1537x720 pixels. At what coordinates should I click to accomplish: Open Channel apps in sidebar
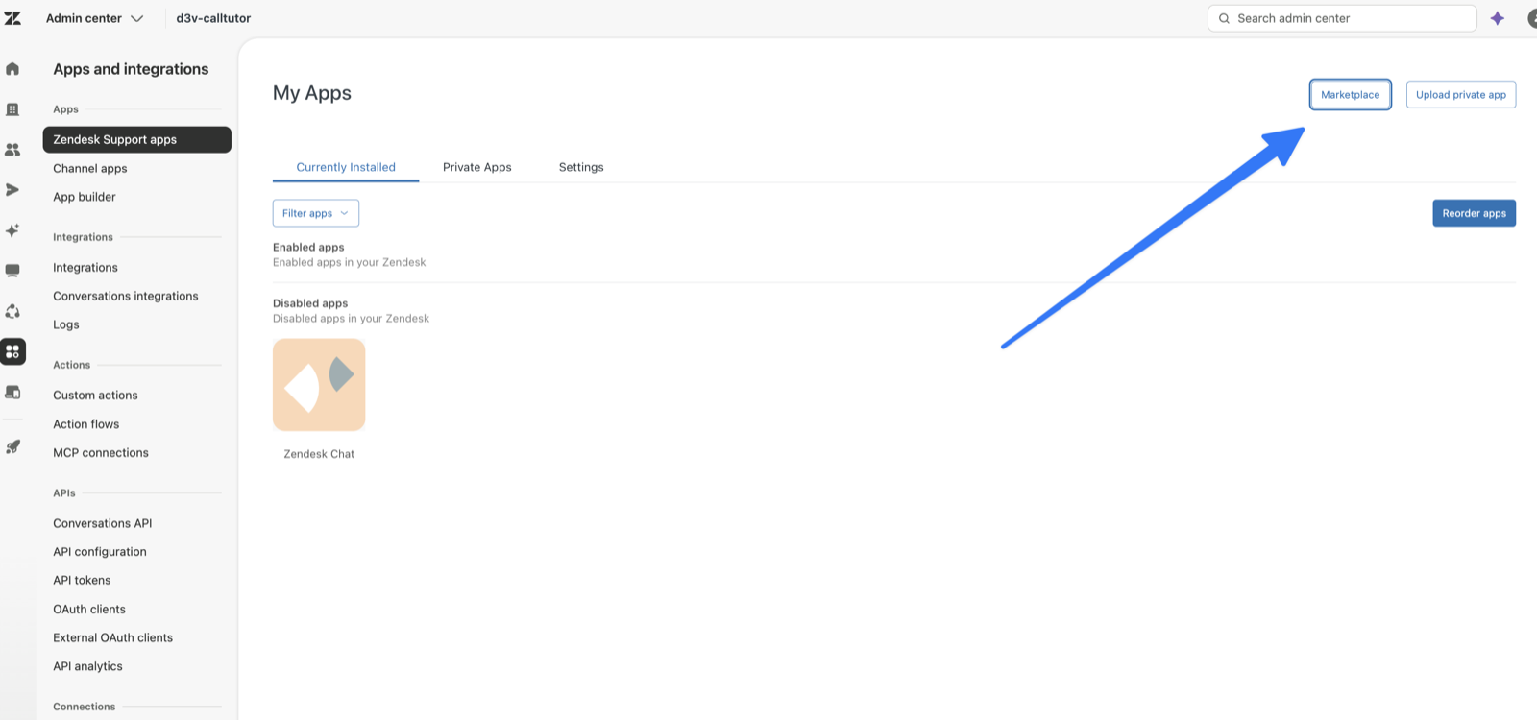(90, 168)
